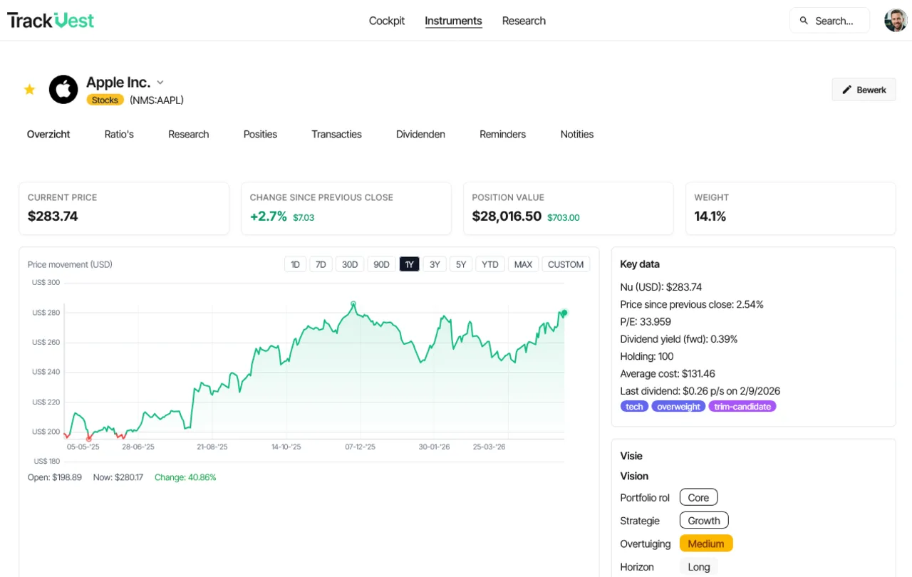This screenshot has height=577, width=912.
Task: Click the overweight tag
Action: (678, 407)
